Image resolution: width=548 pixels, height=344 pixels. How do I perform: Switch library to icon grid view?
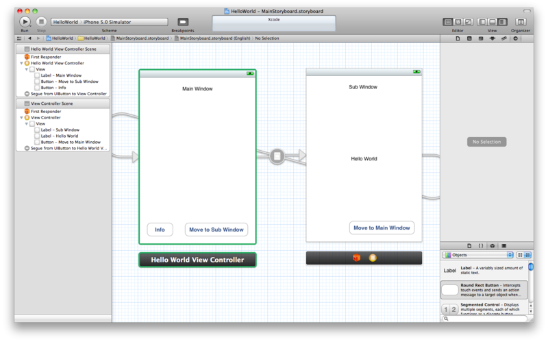click(520, 255)
